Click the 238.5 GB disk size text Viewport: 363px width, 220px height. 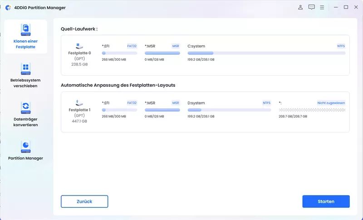(79, 64)
